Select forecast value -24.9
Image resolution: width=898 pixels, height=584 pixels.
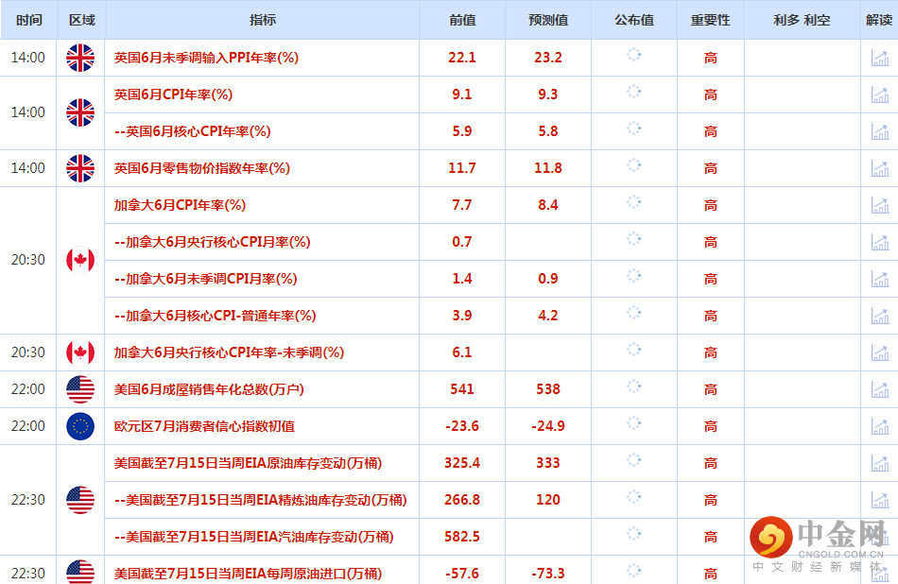[x=548, y=426]
